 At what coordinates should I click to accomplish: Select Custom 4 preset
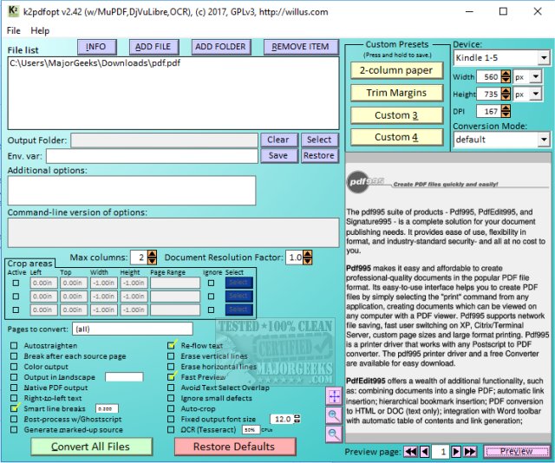(396, 137)
